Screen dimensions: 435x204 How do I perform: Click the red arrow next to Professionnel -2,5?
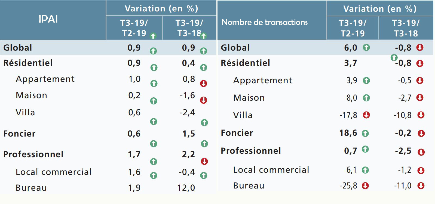coord(421,152)
